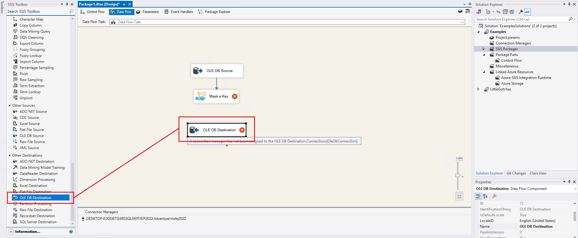Screen dimensions: 578x238
Task: Switch to the Control Flow tab
Action: (x=92, y=12)
